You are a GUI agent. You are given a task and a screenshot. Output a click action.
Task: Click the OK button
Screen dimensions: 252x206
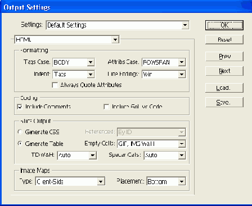click(224, 25)
